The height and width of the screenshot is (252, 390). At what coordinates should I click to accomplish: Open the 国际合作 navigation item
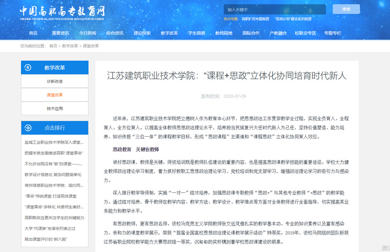pos(251,33)
